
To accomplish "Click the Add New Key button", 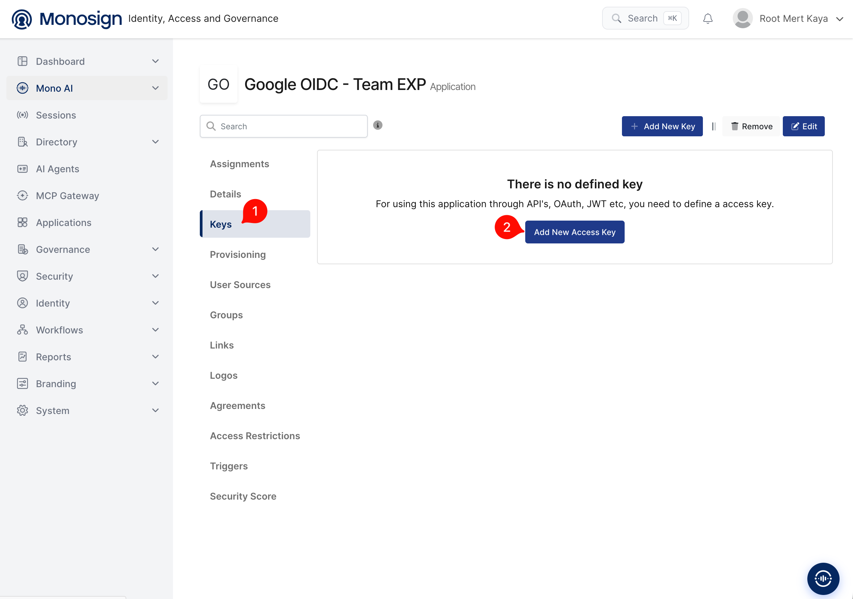I will [x=662, y=126].
